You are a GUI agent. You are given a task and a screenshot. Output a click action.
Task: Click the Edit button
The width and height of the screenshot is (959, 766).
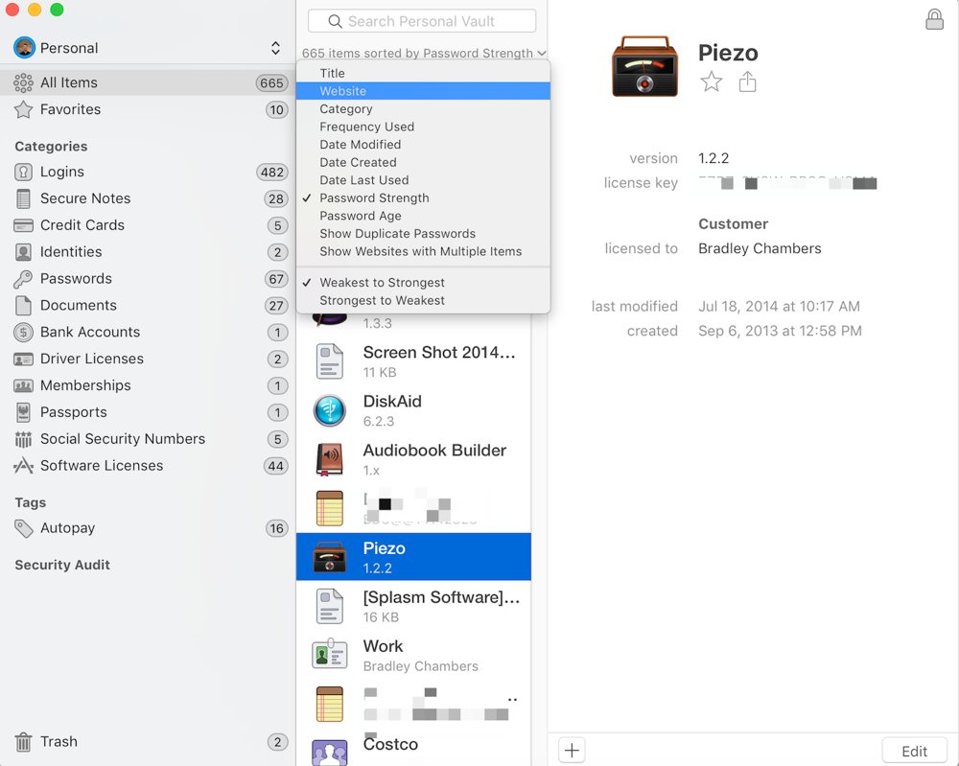point(914,751)
